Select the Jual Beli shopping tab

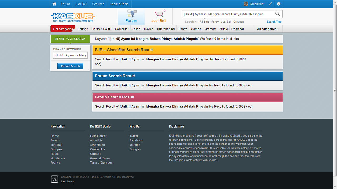pyautogui.click(x=159, y=17)
